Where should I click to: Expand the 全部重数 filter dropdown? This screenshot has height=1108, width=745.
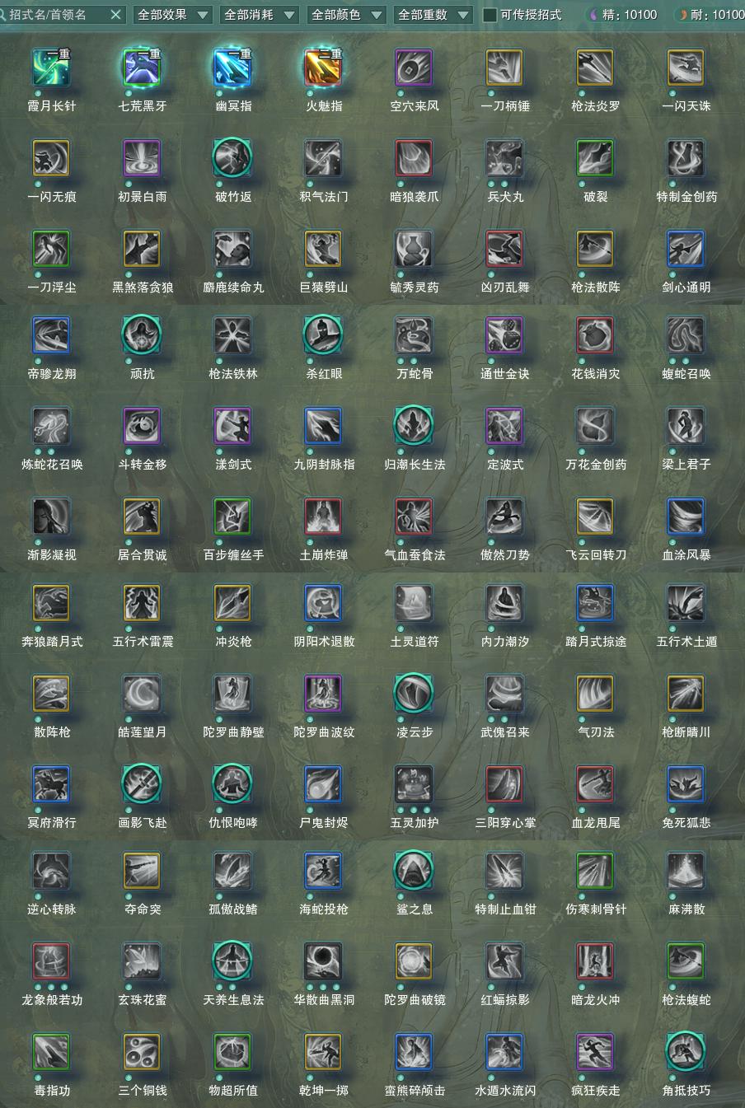point(433,15)
